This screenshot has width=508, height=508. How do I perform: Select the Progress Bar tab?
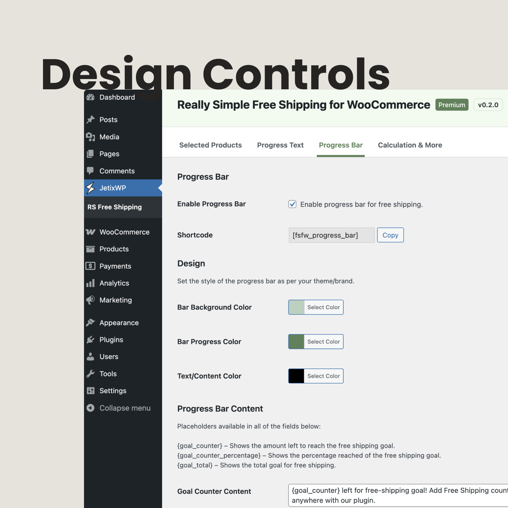pos(341,145)
